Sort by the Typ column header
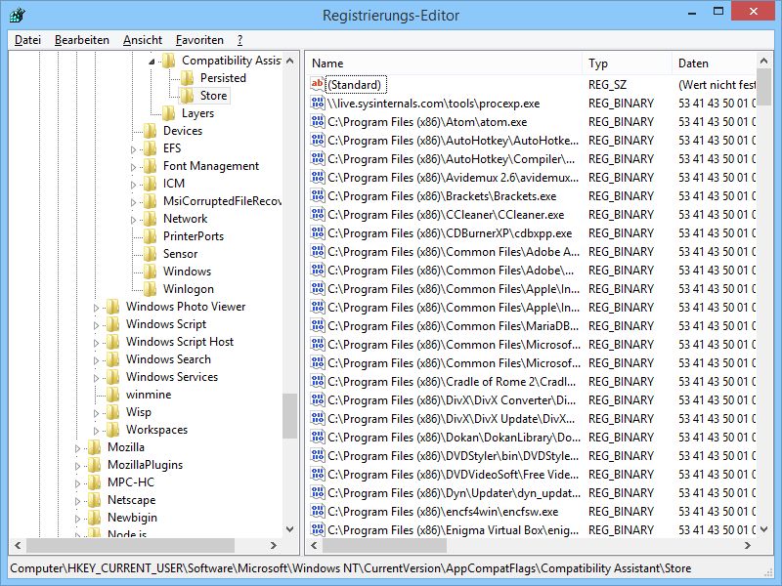This screenshot has width=782, height=586. pyautogui.click(x=627, y=63)
